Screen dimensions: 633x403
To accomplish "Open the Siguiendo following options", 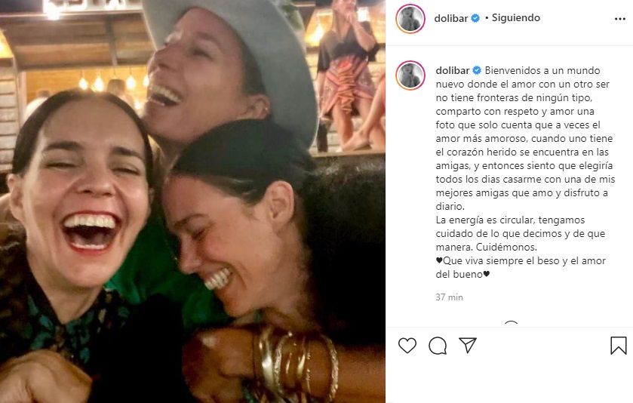I will 516,18.
